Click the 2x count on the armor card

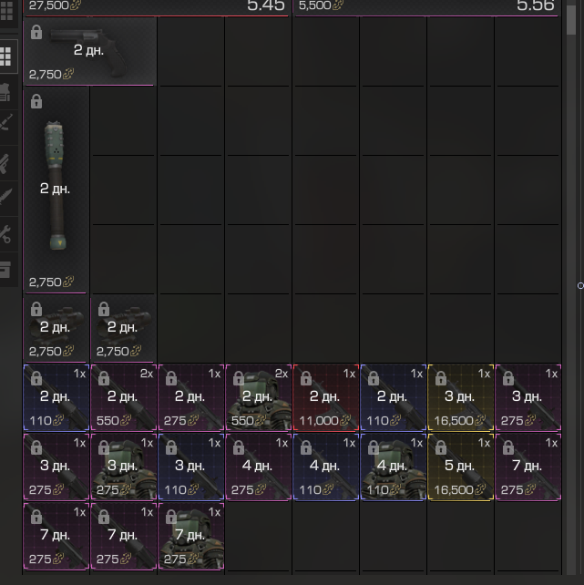pyautogui.click(x=282, y=374)
